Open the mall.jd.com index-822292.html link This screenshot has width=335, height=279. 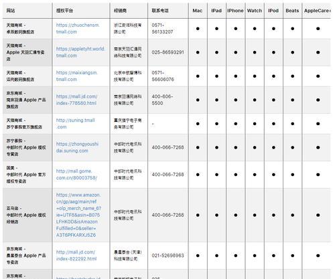click(x=76, y=256)
